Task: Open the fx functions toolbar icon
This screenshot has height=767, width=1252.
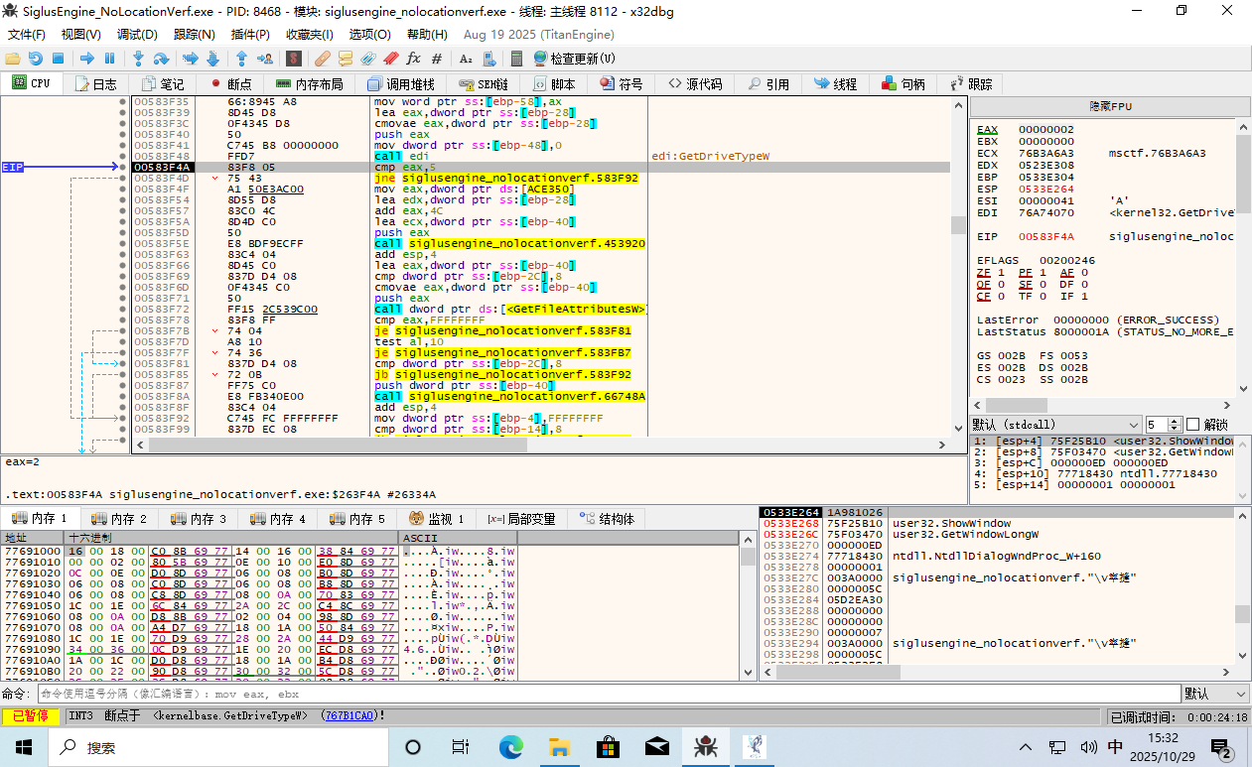Action: tap(414, 59)
